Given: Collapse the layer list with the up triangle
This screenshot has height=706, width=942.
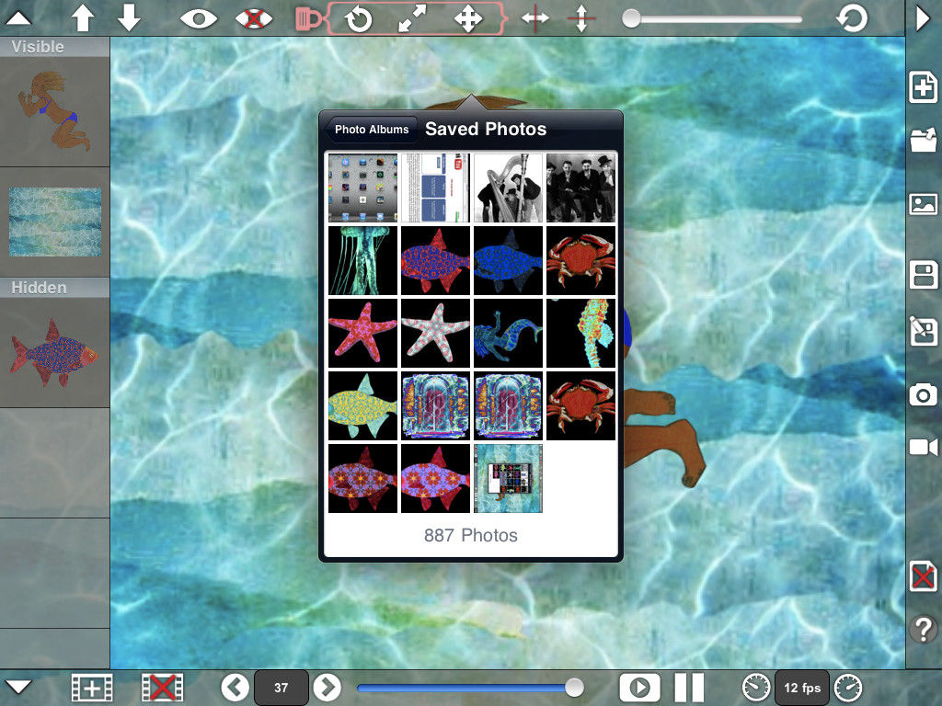Looking at the screenshot, I should click(19, 18).
